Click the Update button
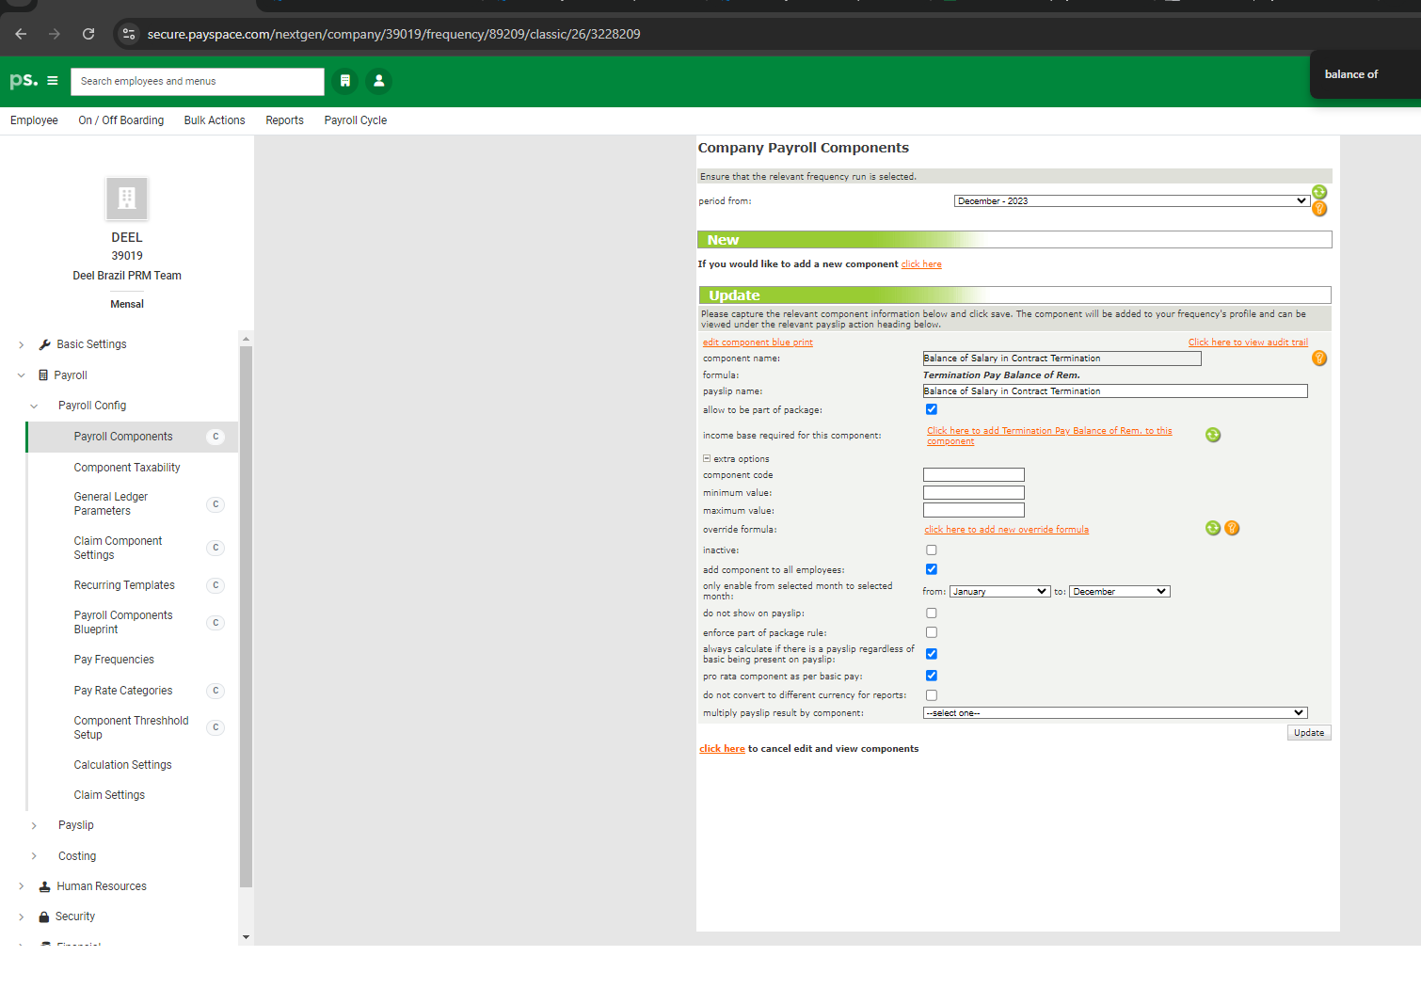The image size is (1421, 988). (1308, 733)
